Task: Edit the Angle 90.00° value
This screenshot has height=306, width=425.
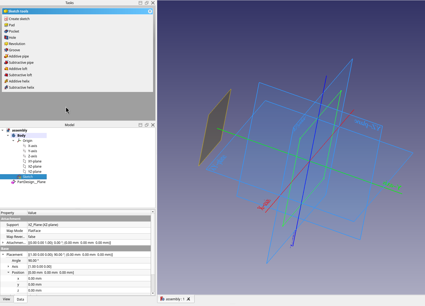Action: pyautogui.click(x=89, y=260)
